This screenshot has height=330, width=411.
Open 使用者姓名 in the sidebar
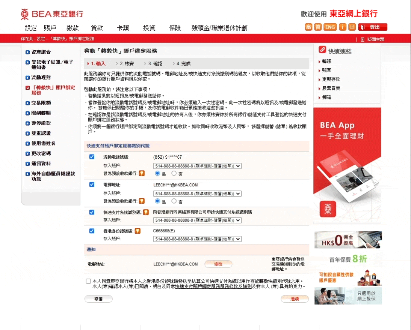pos(43,143)
